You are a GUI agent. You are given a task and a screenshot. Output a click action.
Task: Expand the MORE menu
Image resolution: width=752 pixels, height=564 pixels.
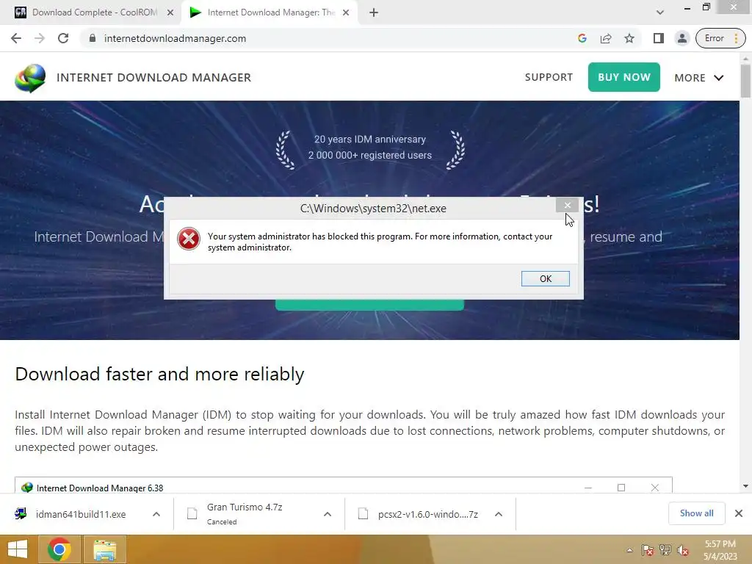click(x=699, y=78)
